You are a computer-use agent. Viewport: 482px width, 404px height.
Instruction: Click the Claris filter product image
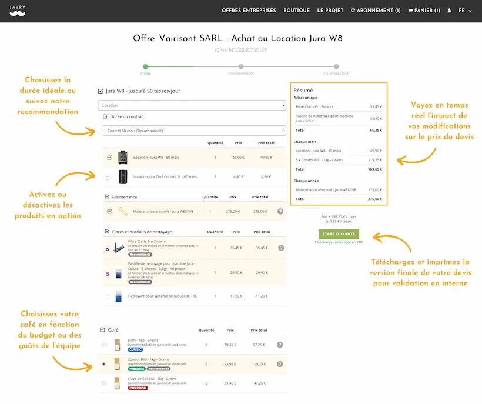click(118, 248)
